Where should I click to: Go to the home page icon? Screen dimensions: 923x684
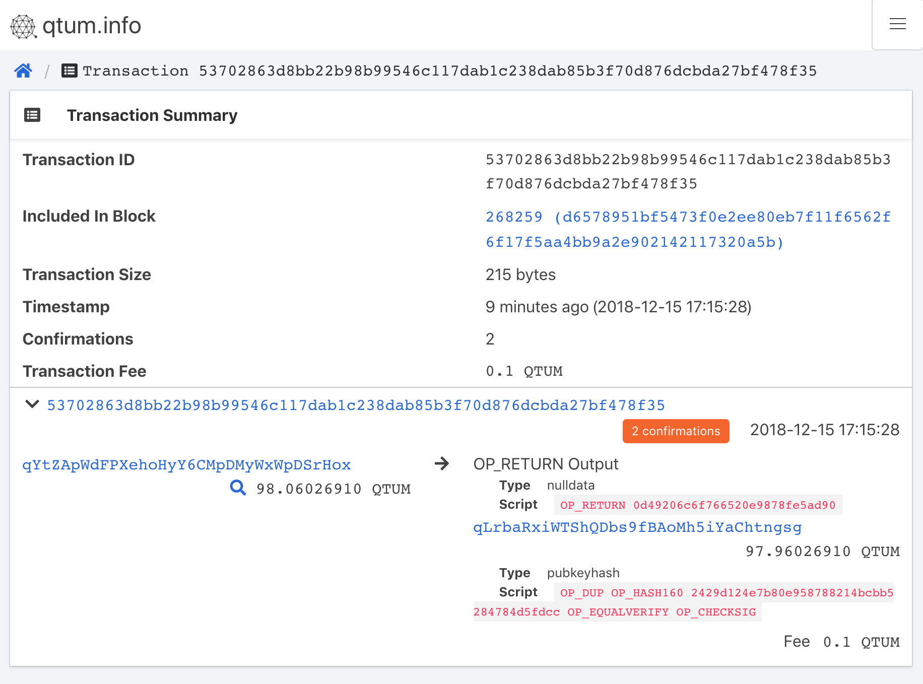point(23,71)
